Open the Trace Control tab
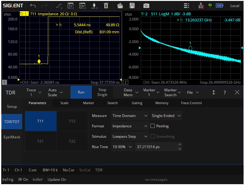 point(191,103)
